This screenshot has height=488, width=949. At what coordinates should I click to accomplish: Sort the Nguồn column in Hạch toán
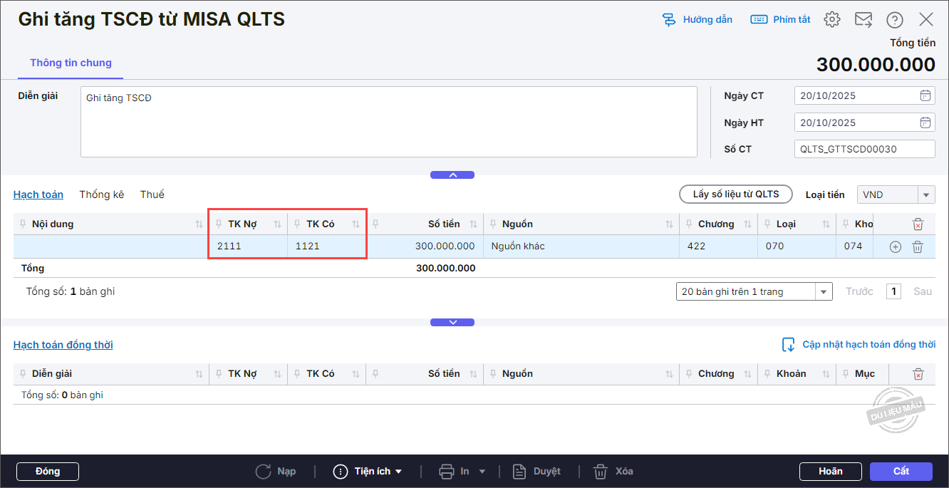point(669,224)
